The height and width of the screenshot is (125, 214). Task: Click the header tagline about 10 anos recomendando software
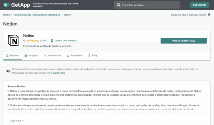[56, 5]
